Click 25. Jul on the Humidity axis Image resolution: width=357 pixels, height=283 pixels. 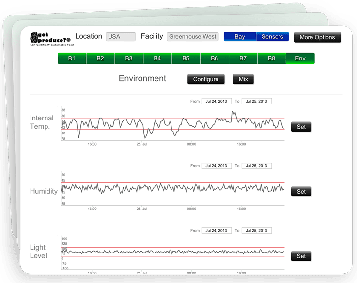pos(142,209)
